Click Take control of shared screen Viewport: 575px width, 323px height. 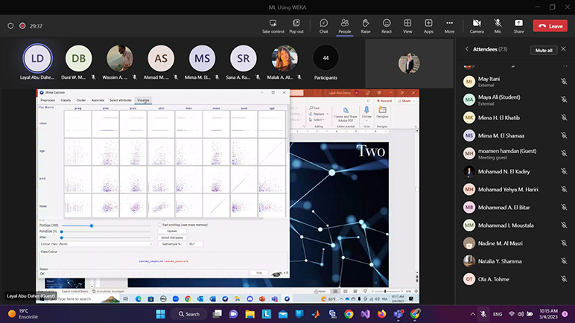click(x=273, y=25)
